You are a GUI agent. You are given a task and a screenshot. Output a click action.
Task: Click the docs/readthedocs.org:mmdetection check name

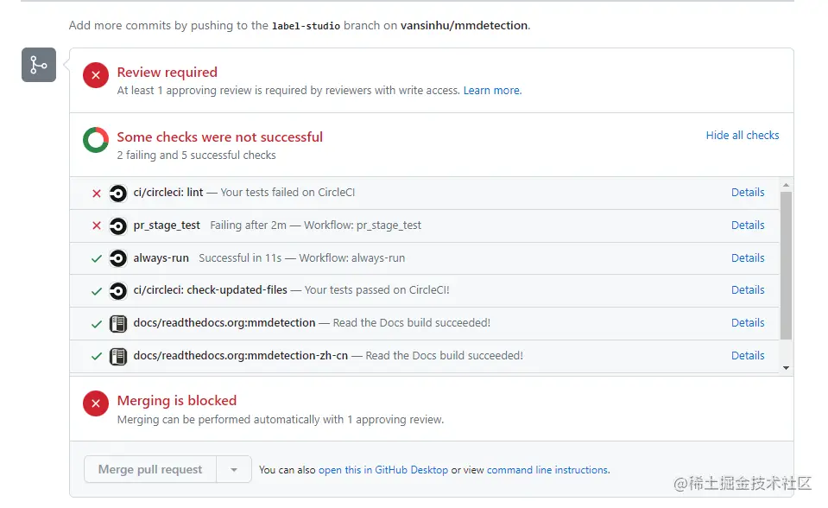point(224,322)
